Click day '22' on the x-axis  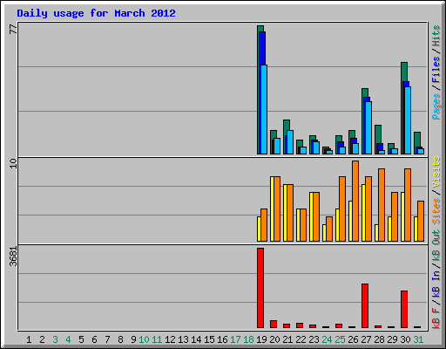point(301,339)
